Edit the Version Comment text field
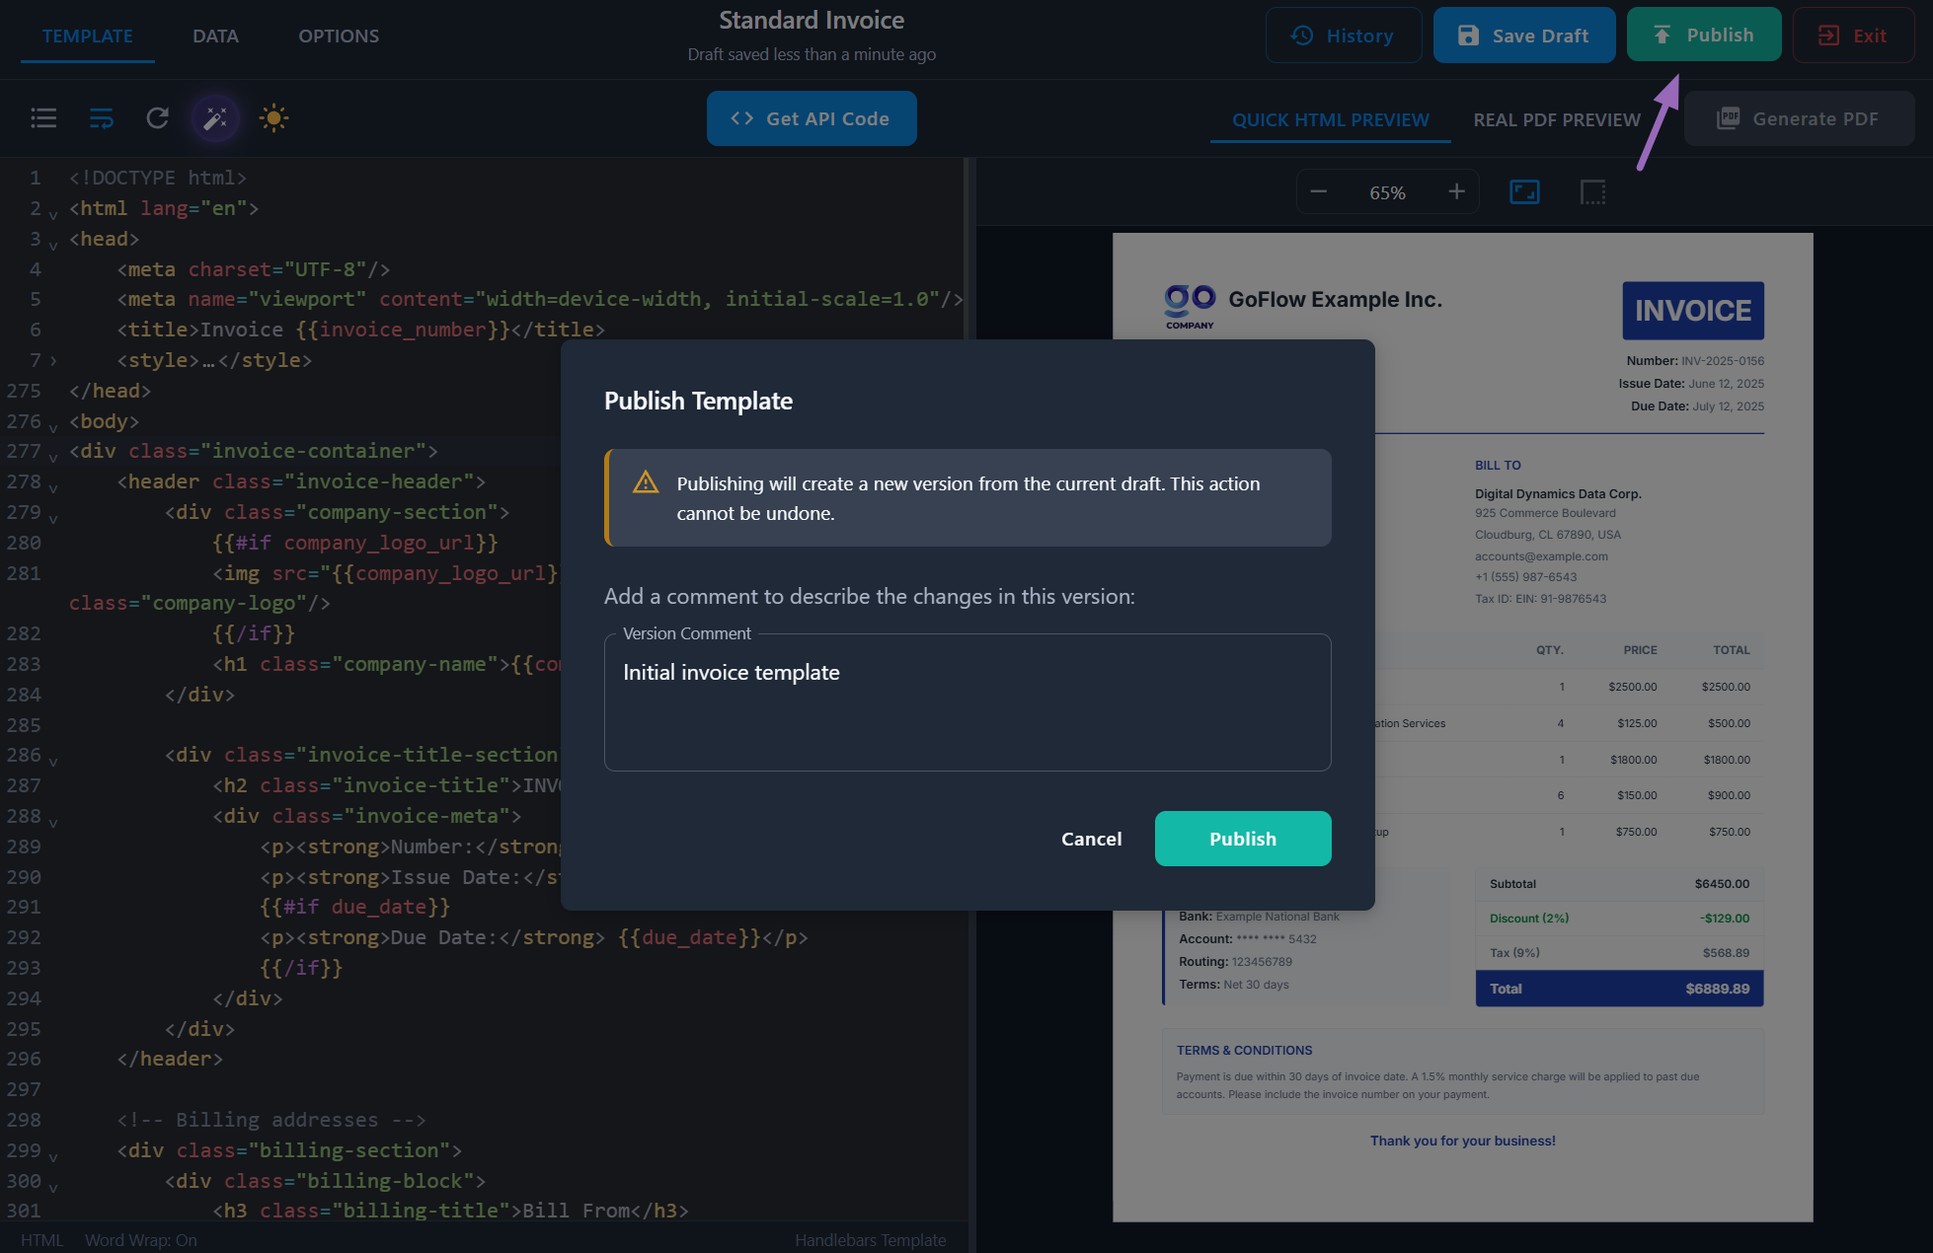This screenshot has width=1933, height=1253. [x=966, y=702]
